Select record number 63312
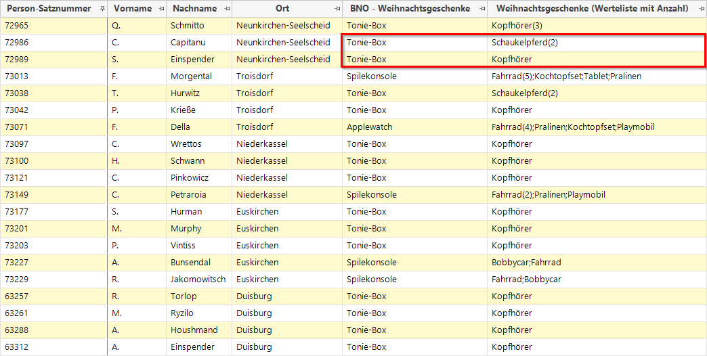This screenshot has height=356, width=707. [x=16, y=347]
